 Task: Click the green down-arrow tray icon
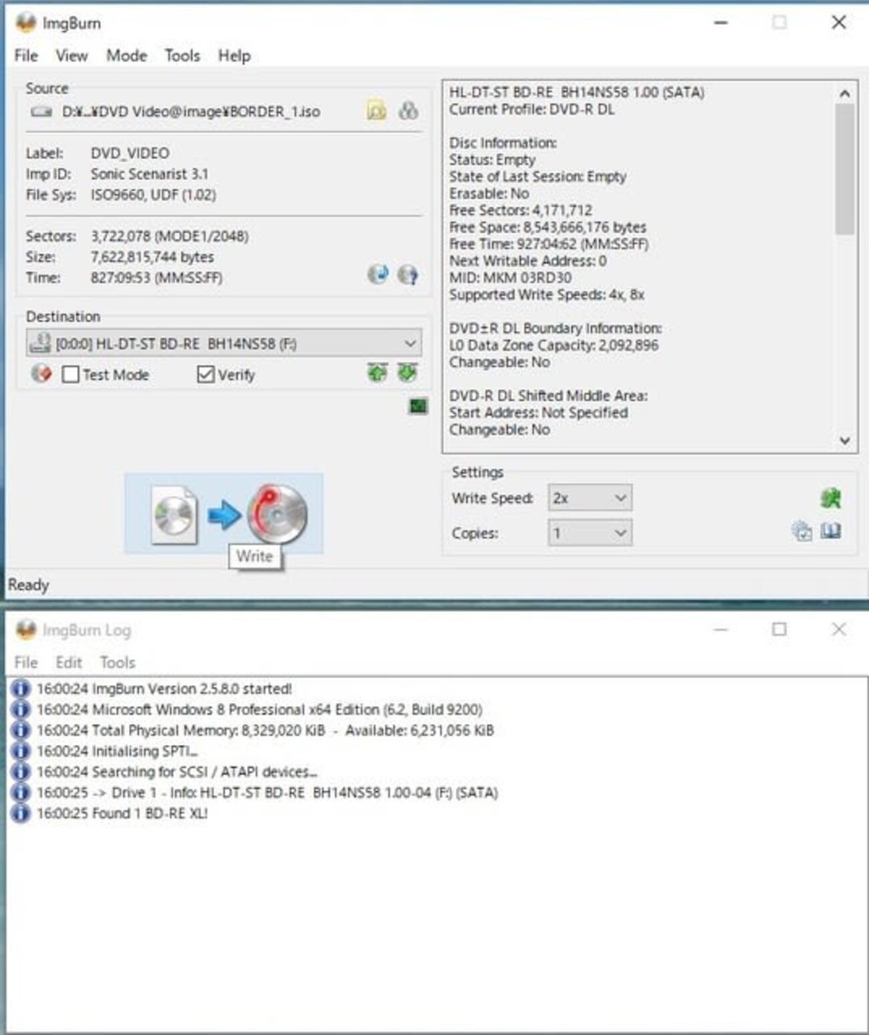(407, 373)
